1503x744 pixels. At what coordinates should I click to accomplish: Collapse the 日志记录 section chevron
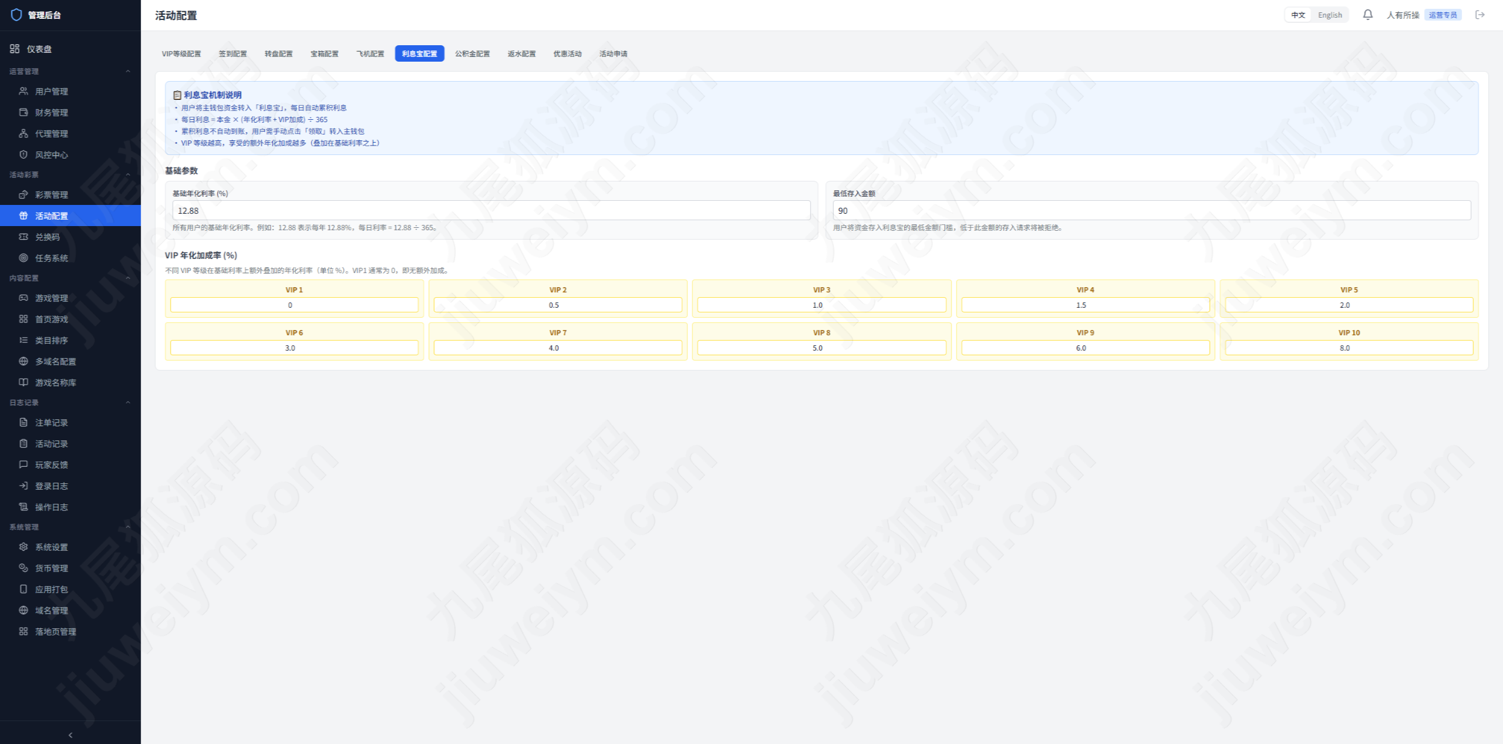pos(128,402)
